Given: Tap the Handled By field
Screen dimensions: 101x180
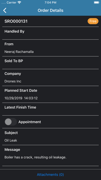Looking at the screenshot, I should pos(50,33).
